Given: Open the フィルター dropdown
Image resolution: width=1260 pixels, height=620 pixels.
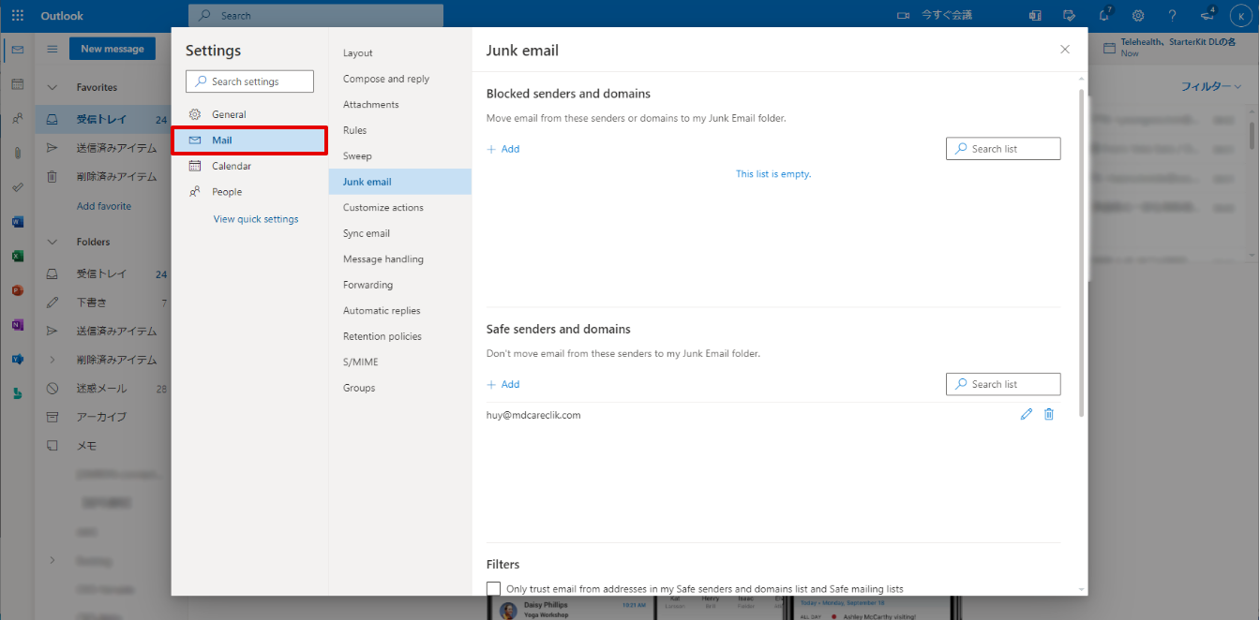Looking at the screenshot, I should coord(1210,86).
